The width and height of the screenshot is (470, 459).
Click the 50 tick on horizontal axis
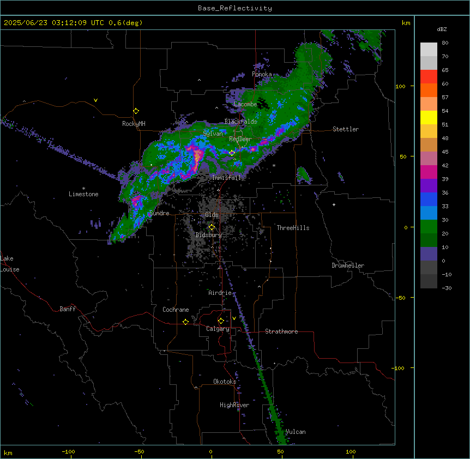click(280, 452)
